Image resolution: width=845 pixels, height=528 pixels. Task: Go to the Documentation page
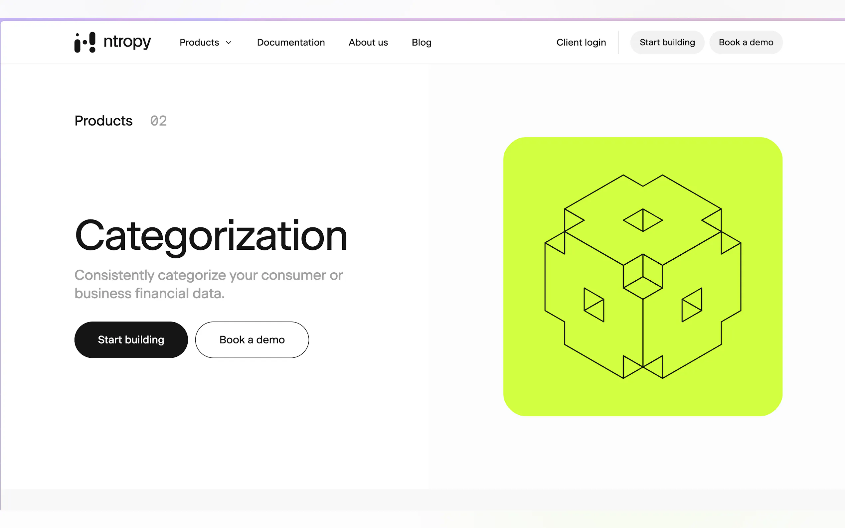(291, 42)
